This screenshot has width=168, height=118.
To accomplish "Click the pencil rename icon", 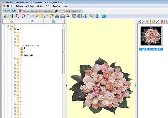I will pyautogui.click(x=158, y=21).
